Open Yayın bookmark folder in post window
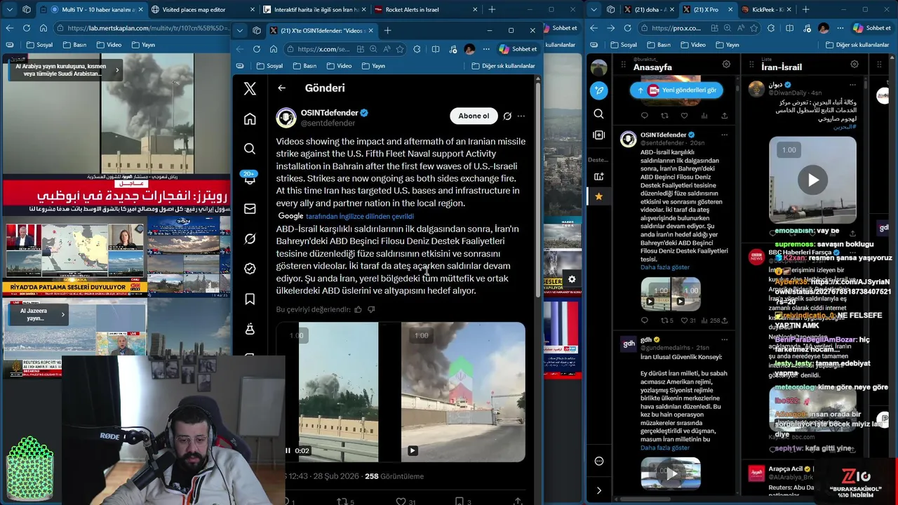 coord(373,66)
